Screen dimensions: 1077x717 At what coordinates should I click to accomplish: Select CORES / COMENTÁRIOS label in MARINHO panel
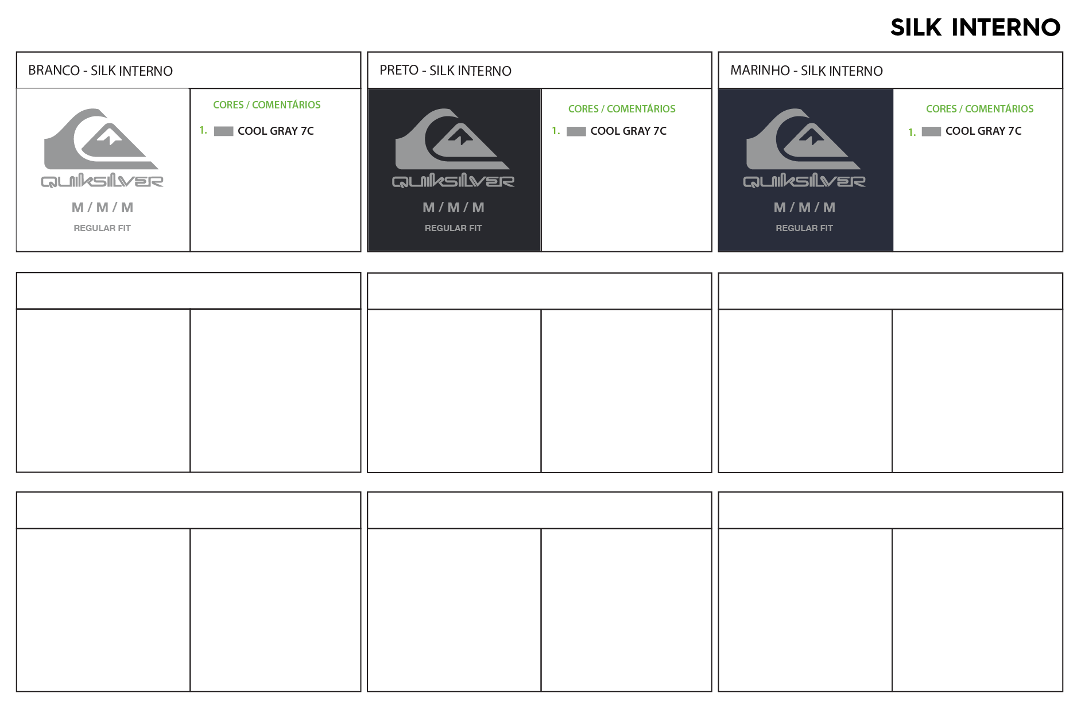(979, 109)
